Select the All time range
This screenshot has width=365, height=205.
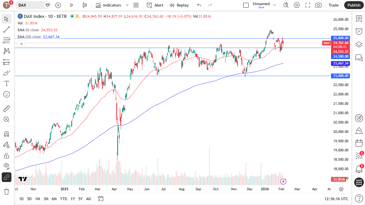click(88, 199)
